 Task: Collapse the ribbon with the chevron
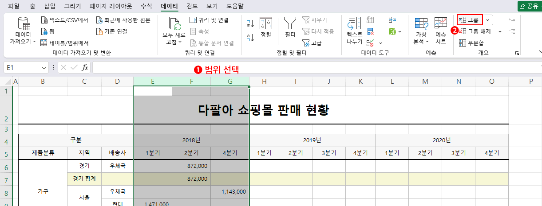point(540,52)
